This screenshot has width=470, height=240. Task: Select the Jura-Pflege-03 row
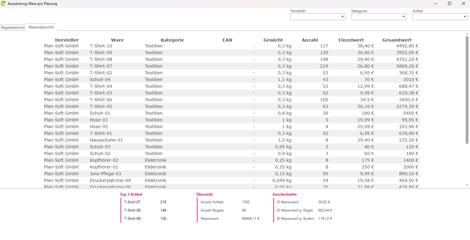105,174
